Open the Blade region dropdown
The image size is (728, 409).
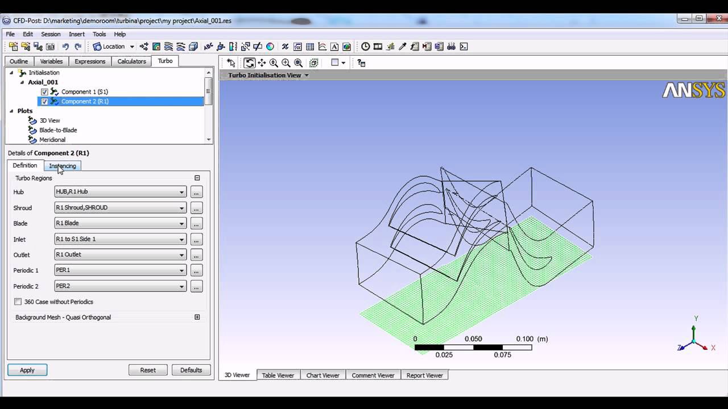pos(119,223)
